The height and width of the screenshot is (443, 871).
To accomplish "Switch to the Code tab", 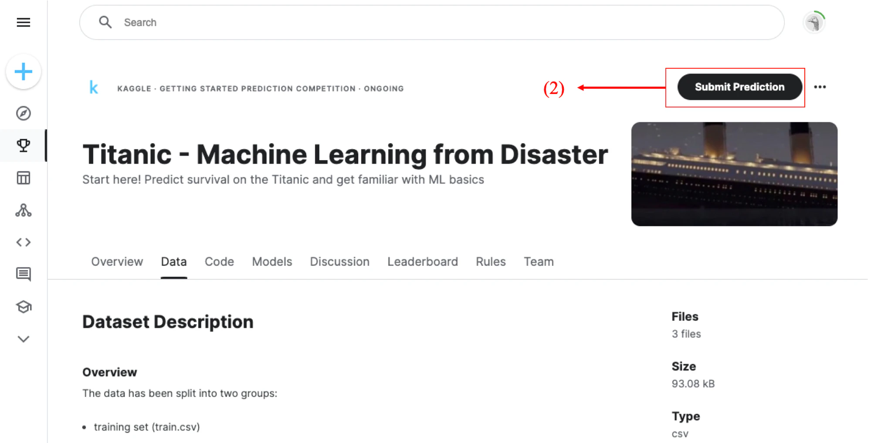I will (219, 262).
